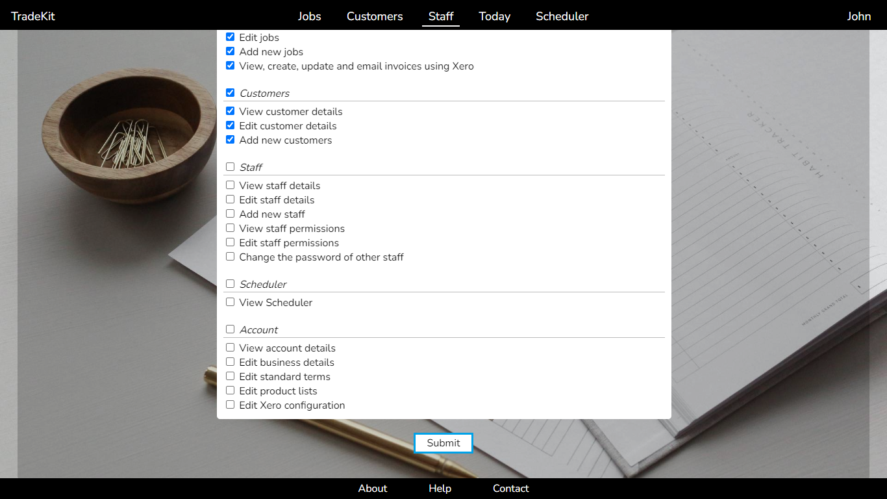887x499 pixels.
Task: Uncheck Edit customer details
Action: [x=230, y=125]
